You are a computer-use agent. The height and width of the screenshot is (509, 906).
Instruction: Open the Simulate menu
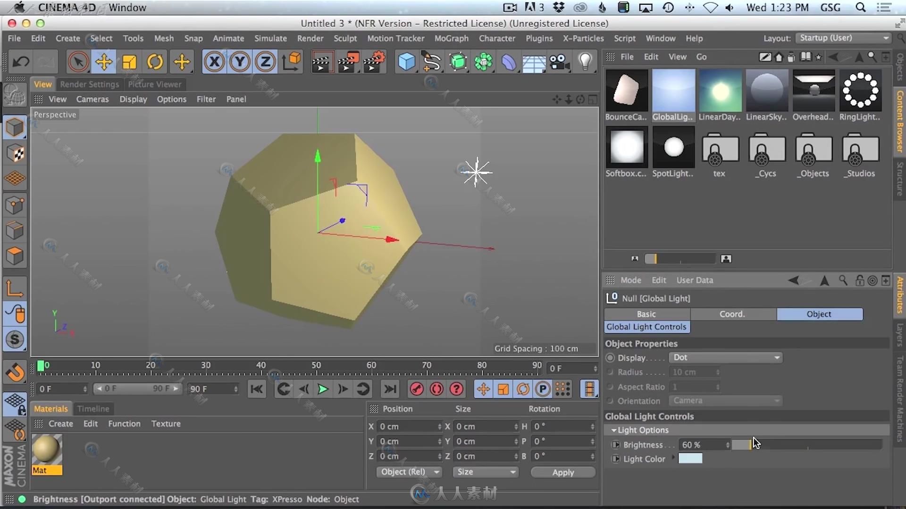click(x=271, y=38)
